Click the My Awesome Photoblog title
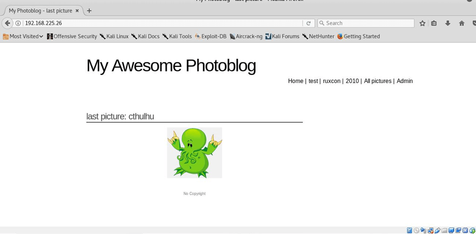This screenshot has width=476, height=234. click(171, 65)
